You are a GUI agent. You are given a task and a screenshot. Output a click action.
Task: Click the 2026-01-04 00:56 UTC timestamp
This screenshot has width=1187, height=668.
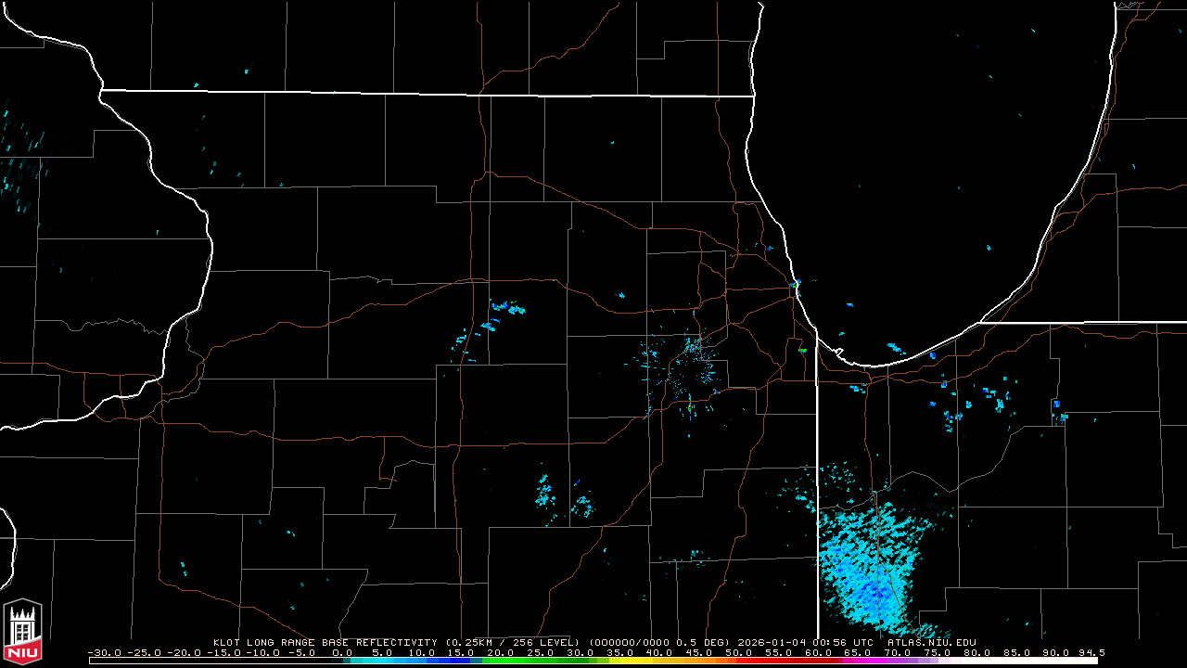[805, 642]
